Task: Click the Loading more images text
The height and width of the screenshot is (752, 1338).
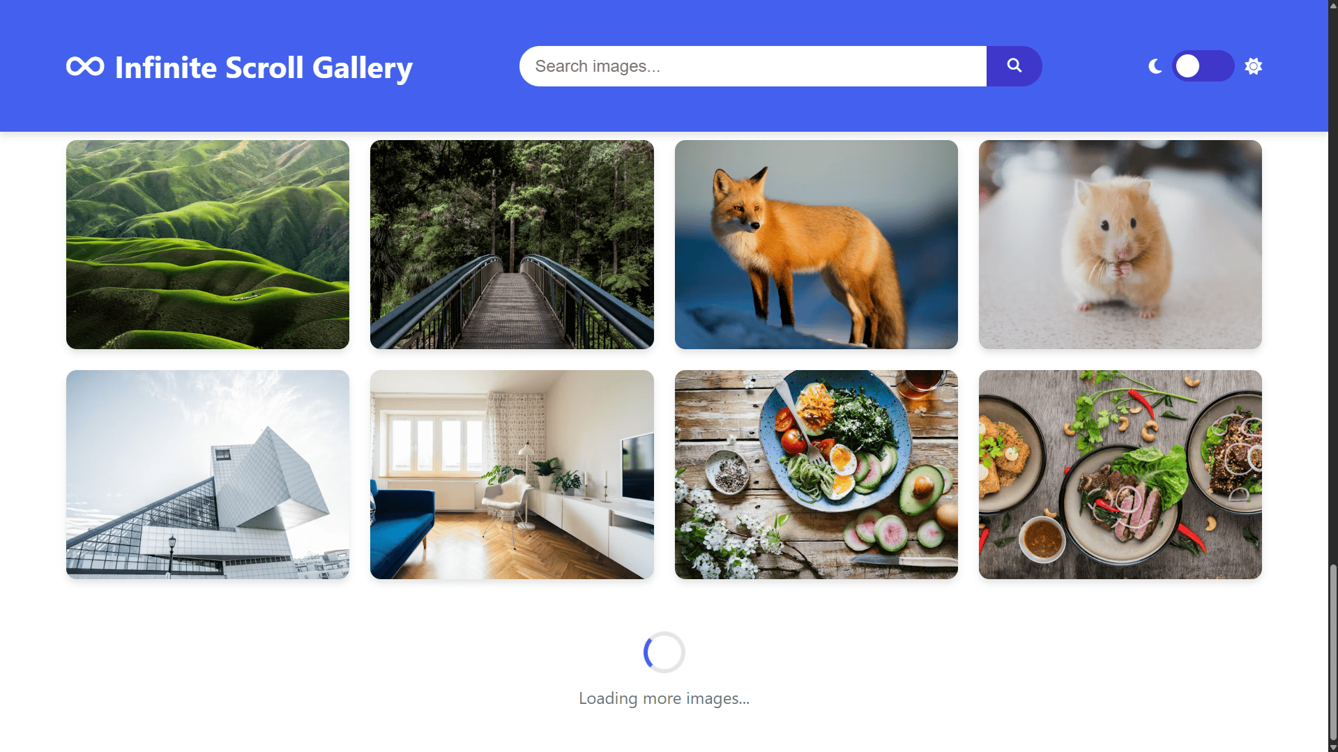Action: (664, 698)
